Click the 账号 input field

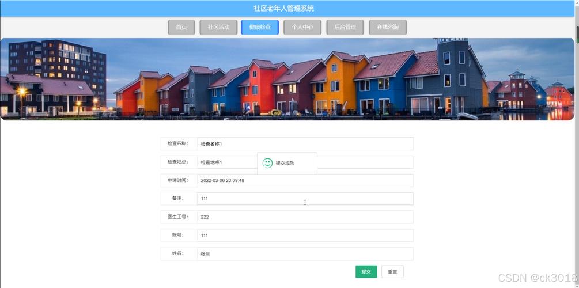[x=305, y=236]
